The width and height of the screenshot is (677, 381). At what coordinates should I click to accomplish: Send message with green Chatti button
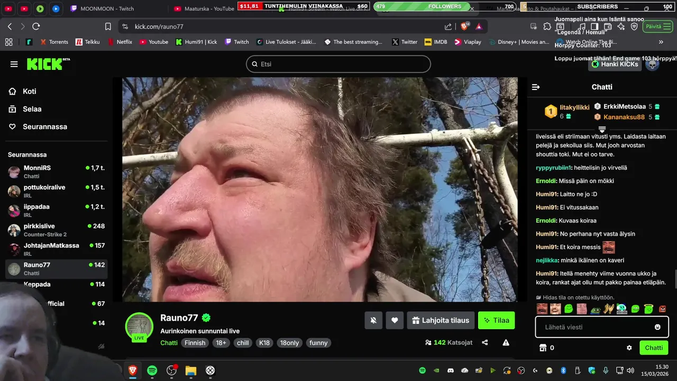[653, 348]
